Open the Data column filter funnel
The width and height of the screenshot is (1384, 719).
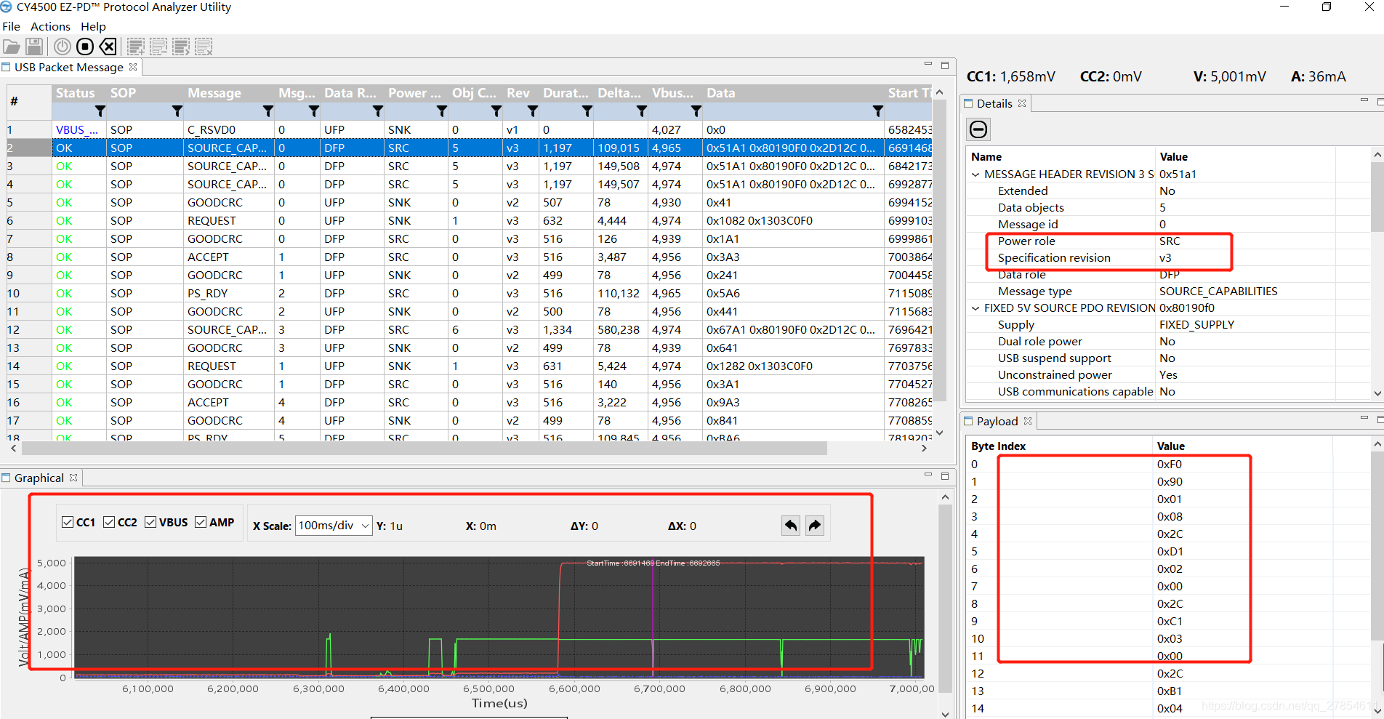point(878,111)
